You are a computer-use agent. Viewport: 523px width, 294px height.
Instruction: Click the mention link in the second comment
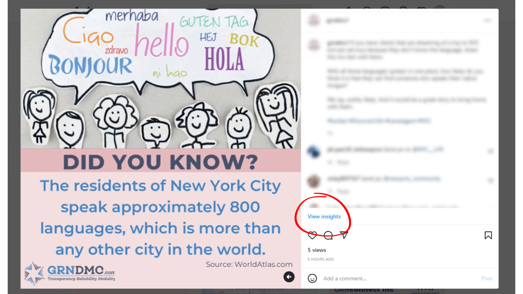click(x=412, y=179)
